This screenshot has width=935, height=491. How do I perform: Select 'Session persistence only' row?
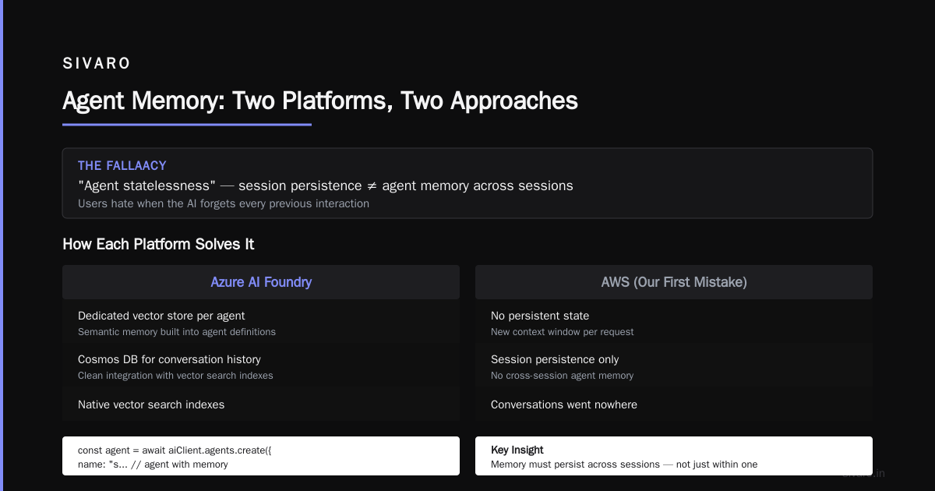pos(674,366)
